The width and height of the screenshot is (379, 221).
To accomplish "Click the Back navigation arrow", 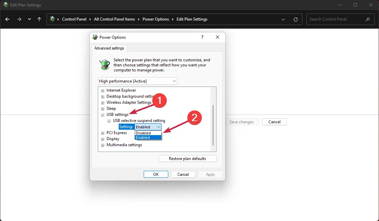I will (x=7, y=19).
